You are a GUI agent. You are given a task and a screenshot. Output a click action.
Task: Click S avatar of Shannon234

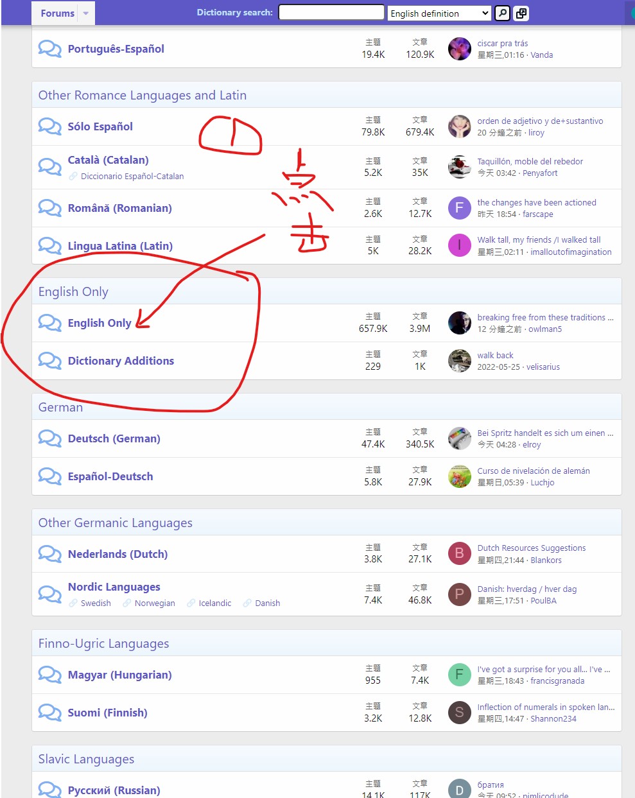click(x=460, y=713)
